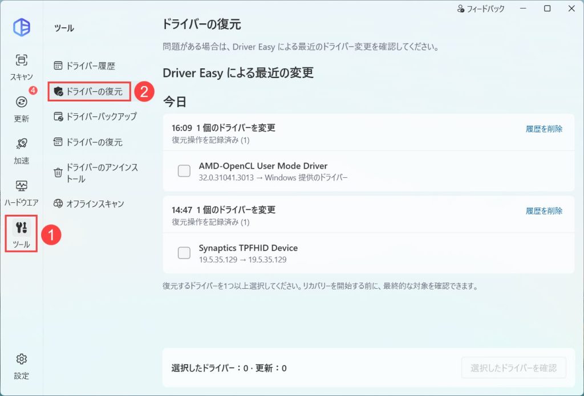The image size is (584, 396).
Task: Open the 更新 (Update) sidebar section
Action: [21, 109]
